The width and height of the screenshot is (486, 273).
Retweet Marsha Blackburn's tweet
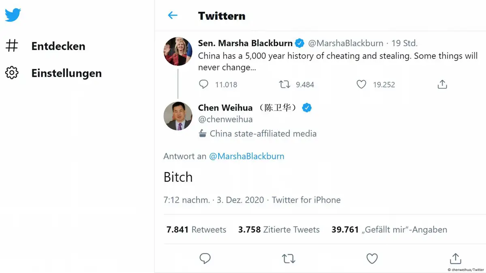tap(285, 84)
